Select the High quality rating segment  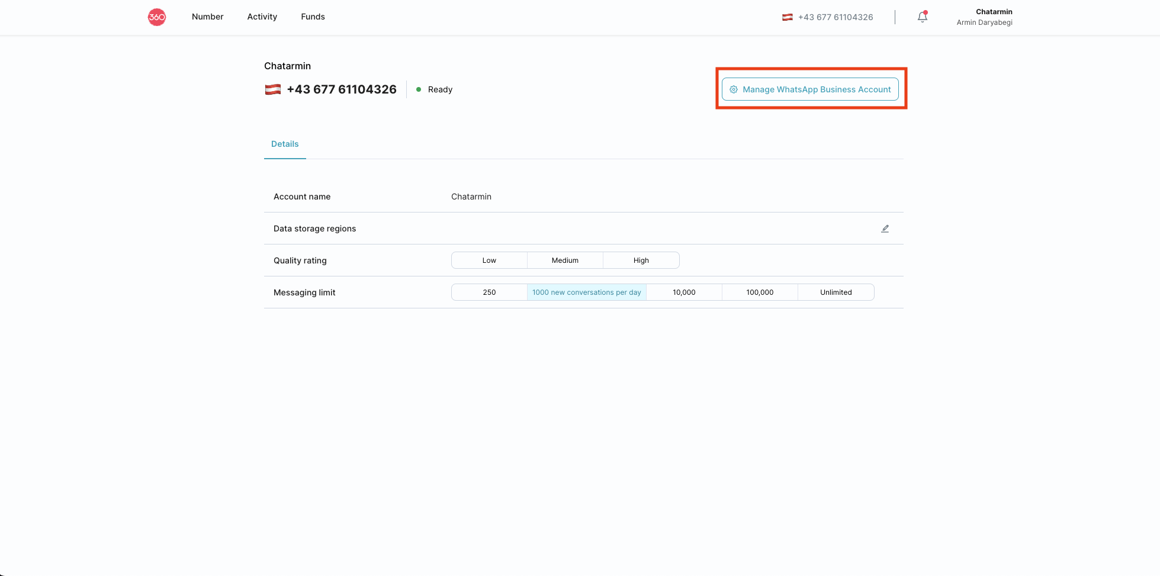(x=641, y=260)
